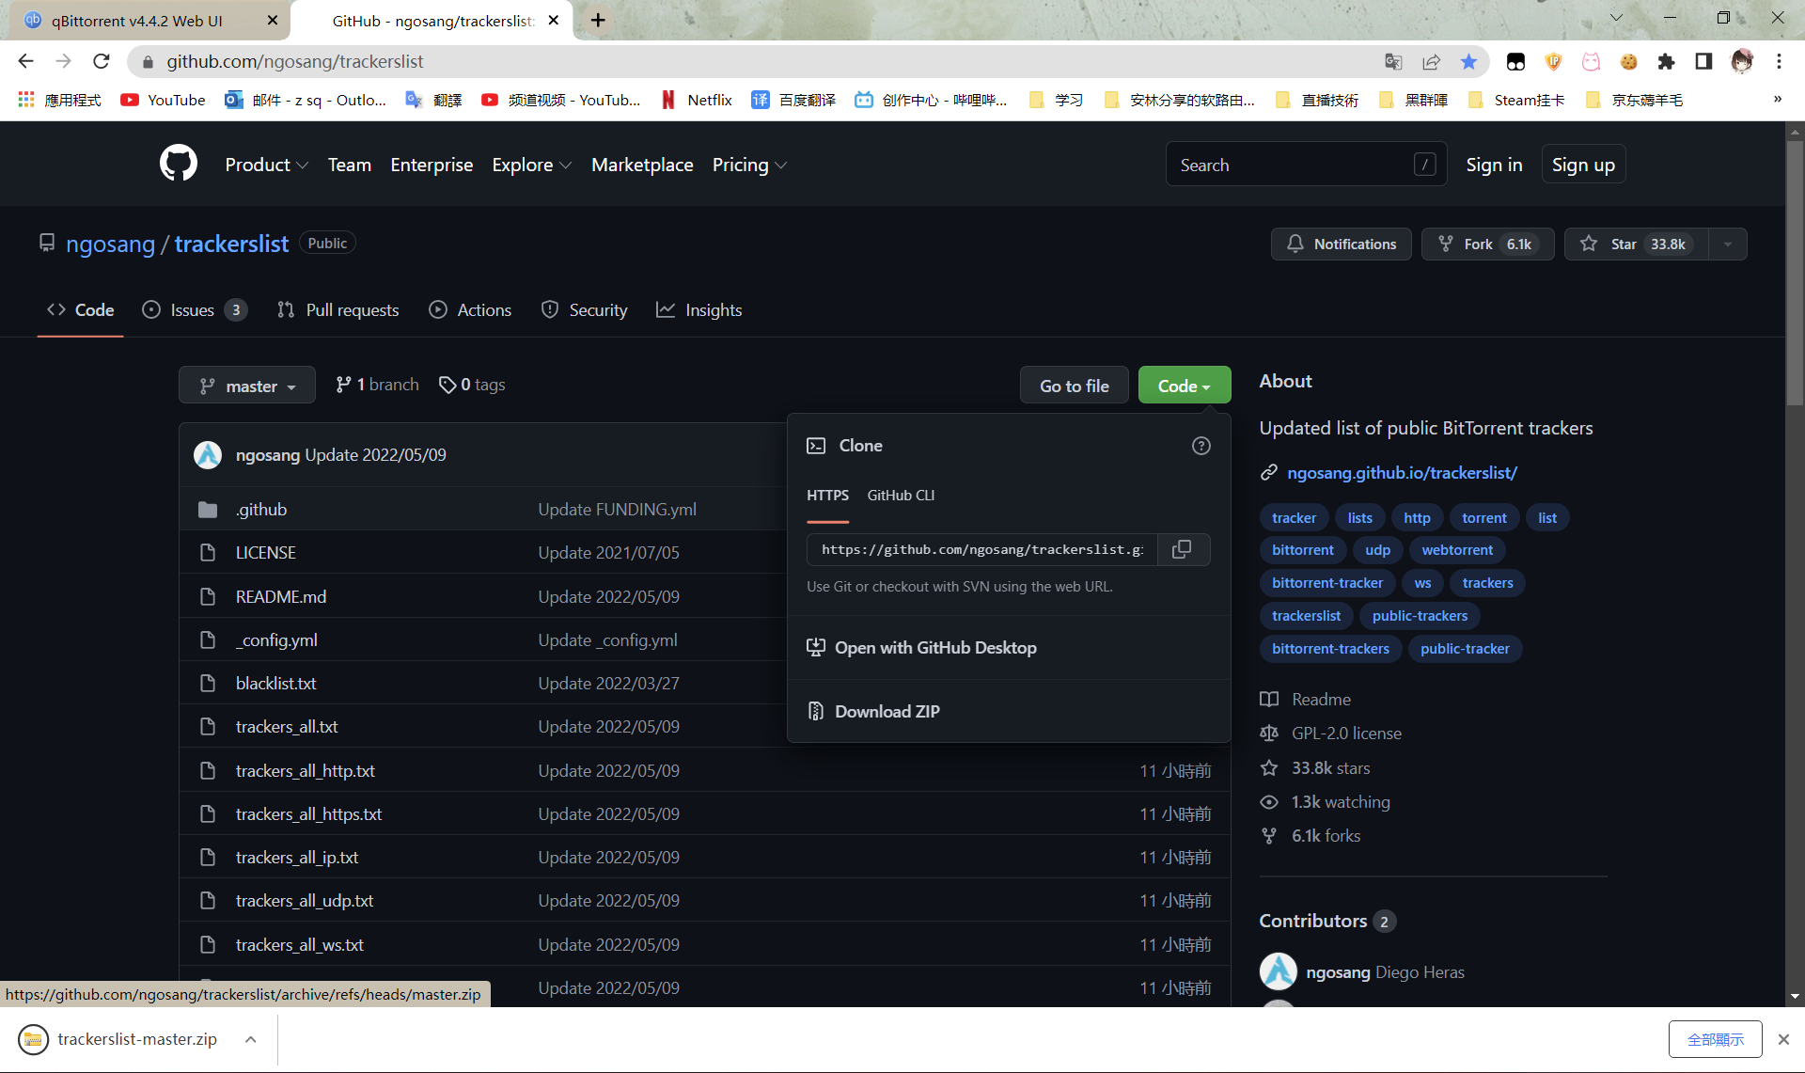Bookmark page with the star icon
1805x1073 pixels.
pos(1468,61)
